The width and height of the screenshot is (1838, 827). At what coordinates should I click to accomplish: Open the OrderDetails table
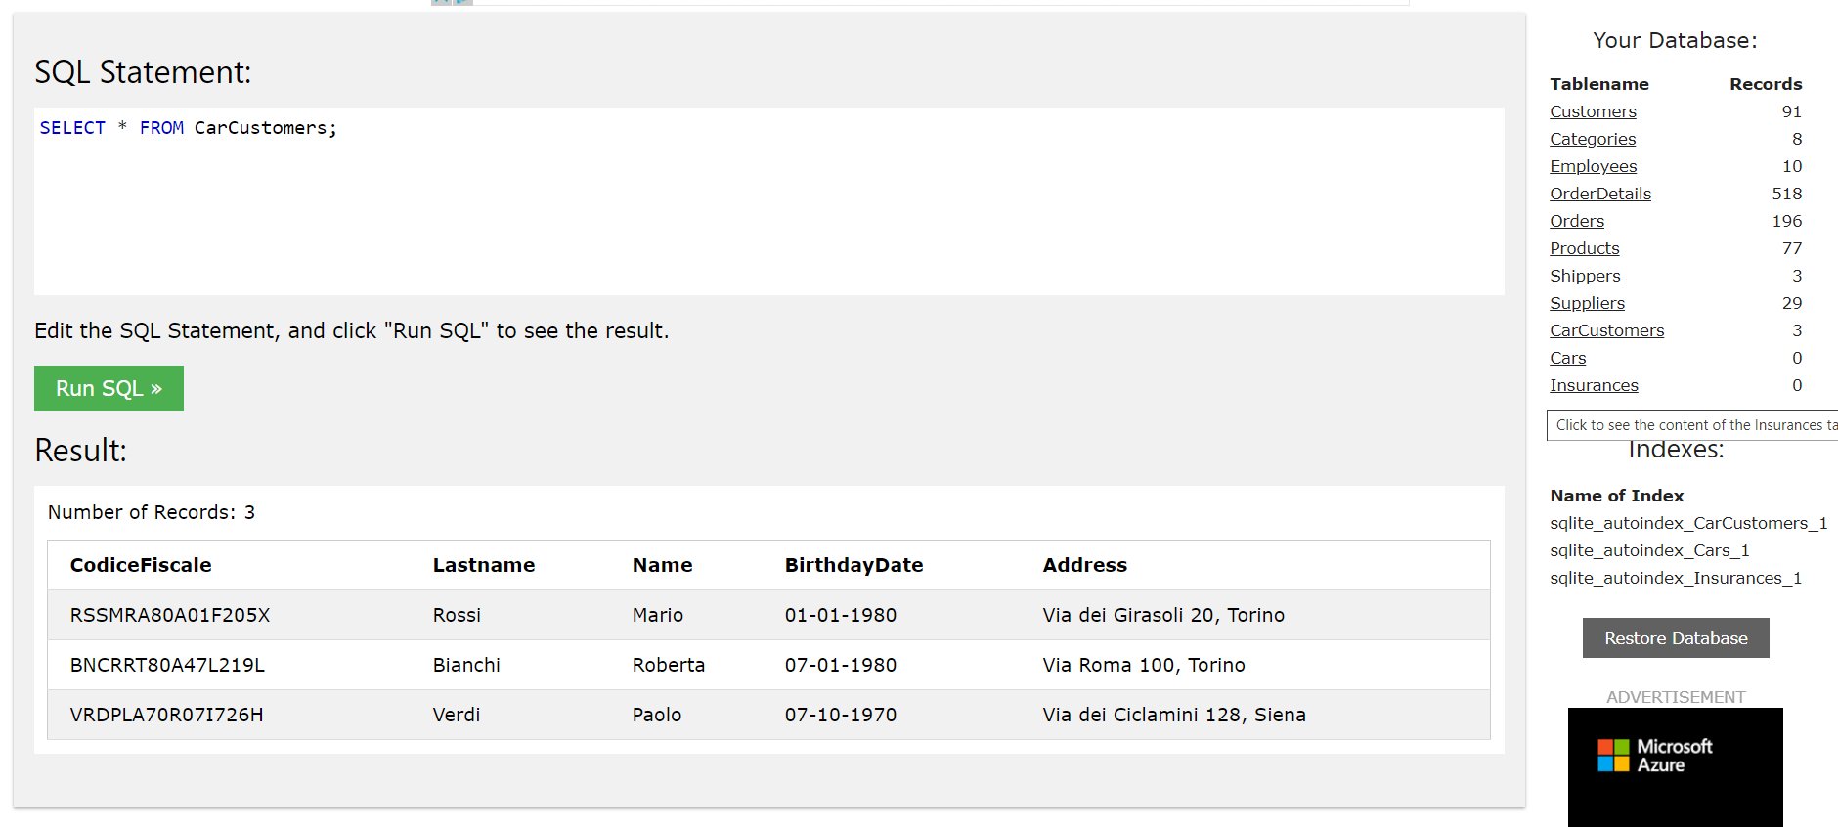[x=1600, y=194]
